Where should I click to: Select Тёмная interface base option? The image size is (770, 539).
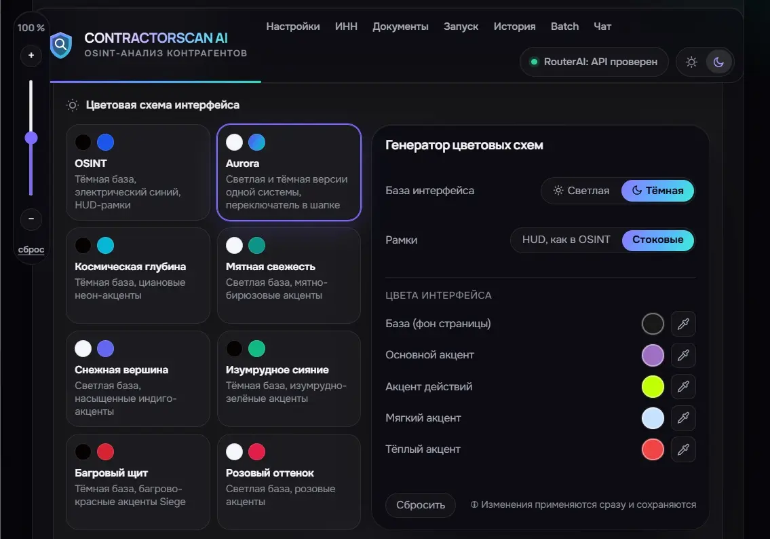coord(657,191)
